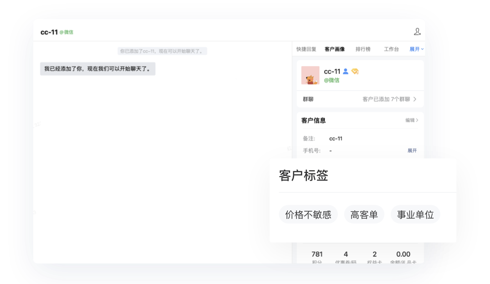Select the 客户画像 tab

click(x=334, y=49)
